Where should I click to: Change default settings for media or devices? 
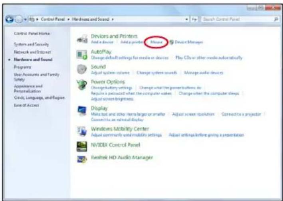tap(130, 58)
